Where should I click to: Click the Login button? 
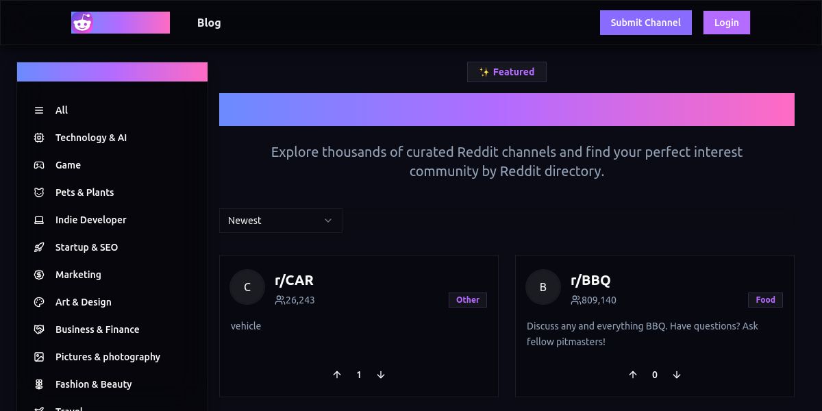[727, 23]
